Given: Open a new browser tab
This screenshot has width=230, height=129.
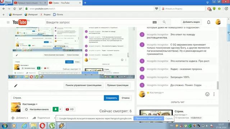Looking at the screenshot, I should pos(85,3).
